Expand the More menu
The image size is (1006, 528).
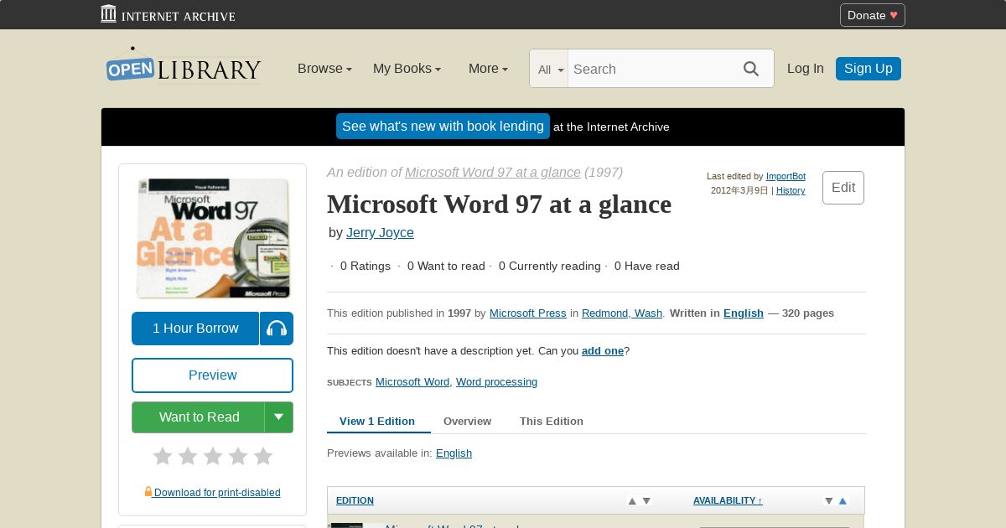pyautogui.click(x=488, y=69)
